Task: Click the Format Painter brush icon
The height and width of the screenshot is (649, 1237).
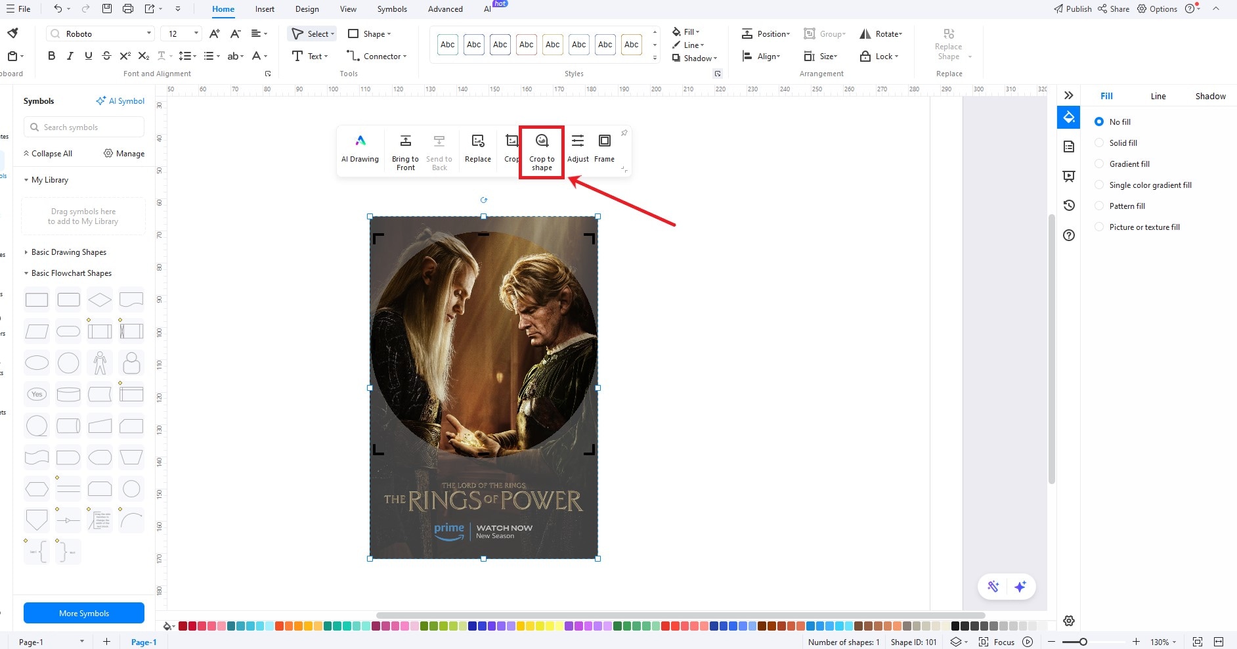Action: [x=12, y=33]
